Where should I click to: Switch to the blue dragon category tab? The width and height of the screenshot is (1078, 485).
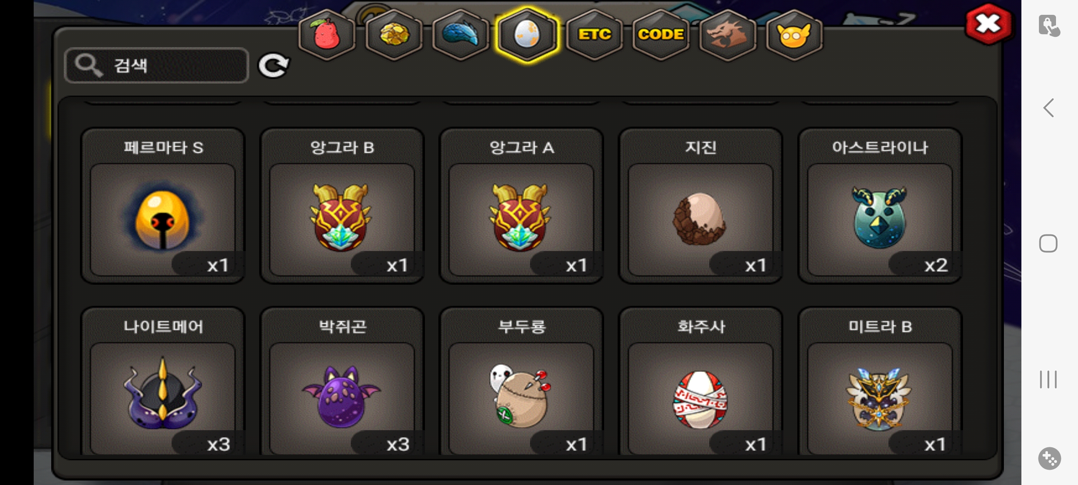point(460,35)
